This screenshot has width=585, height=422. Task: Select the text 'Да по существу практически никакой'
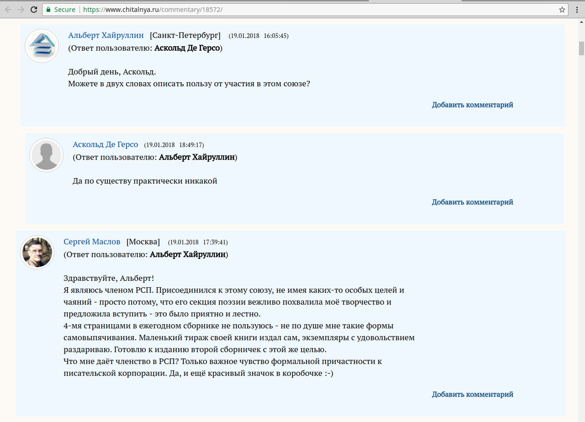145,181
